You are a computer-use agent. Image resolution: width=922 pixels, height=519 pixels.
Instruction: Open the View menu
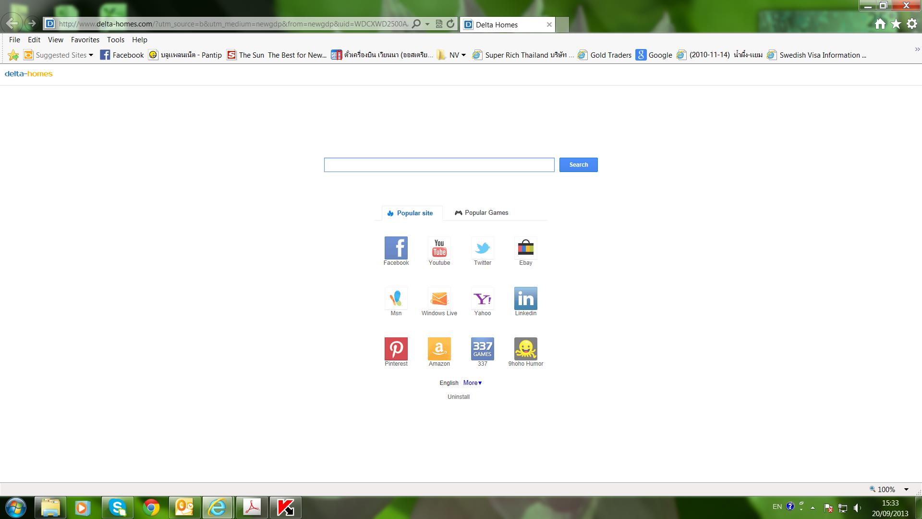55,40
